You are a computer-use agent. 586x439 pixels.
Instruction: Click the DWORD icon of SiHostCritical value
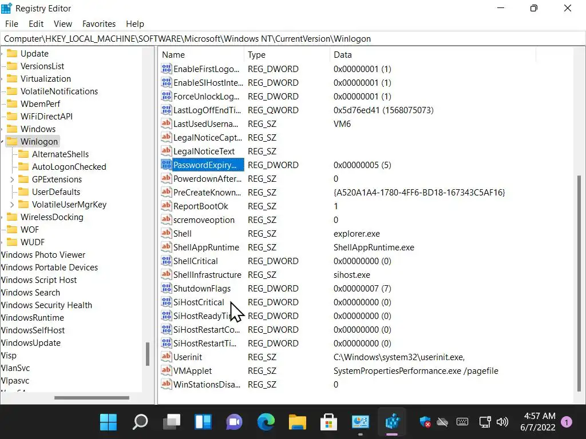tap(167, 302)
